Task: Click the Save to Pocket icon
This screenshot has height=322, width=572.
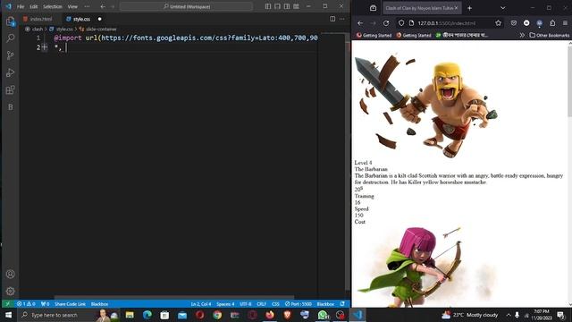Action: 514,23
